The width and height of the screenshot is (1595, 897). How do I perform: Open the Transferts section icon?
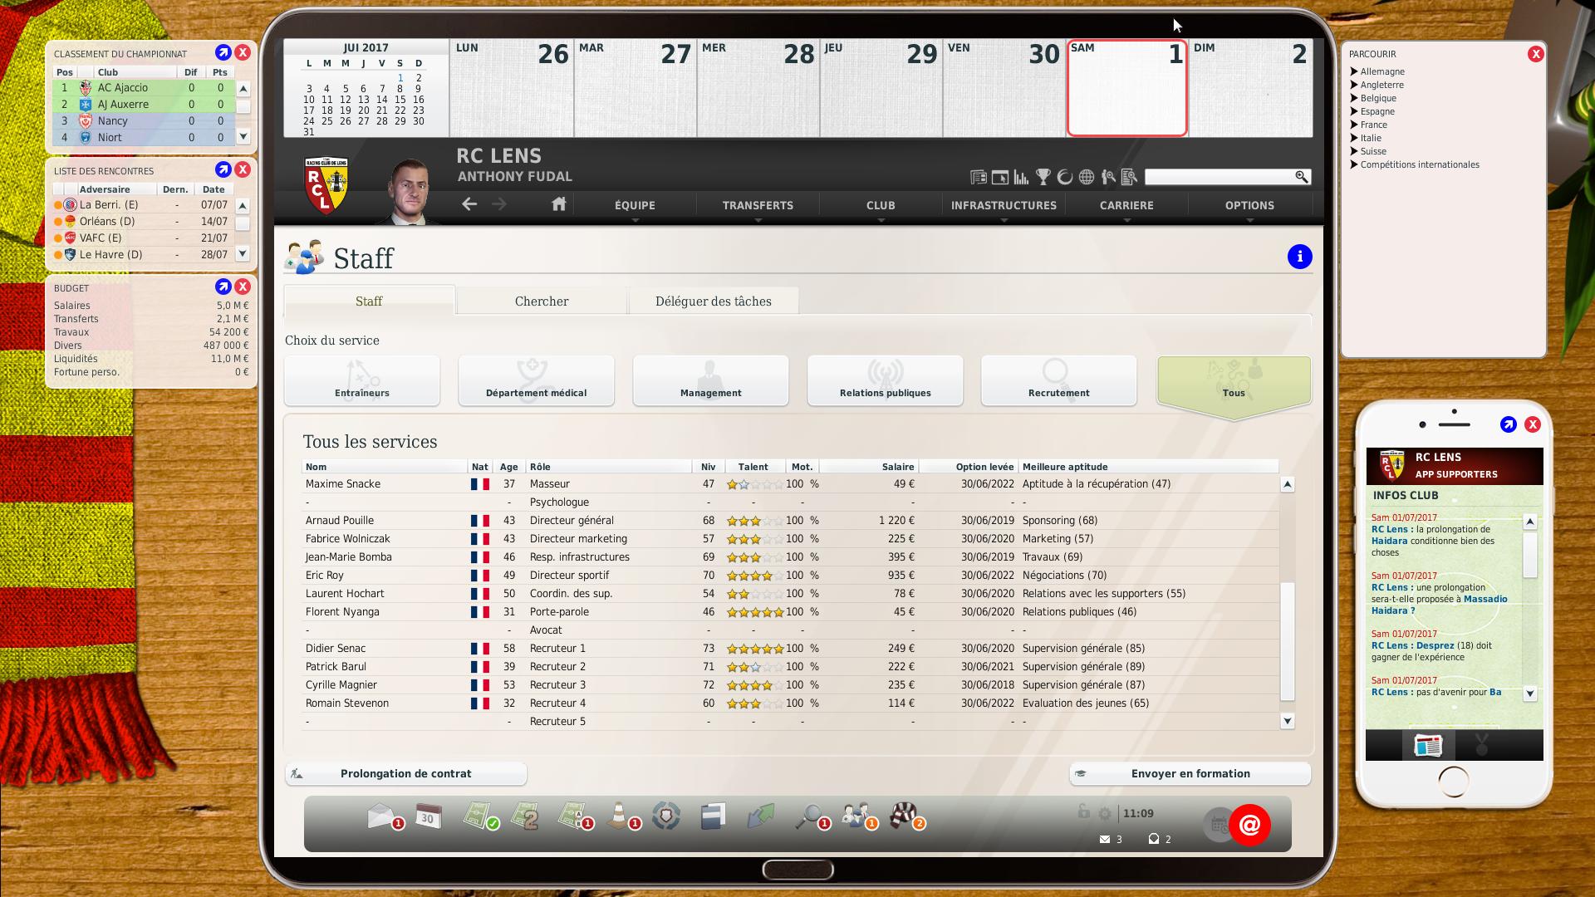tap(757, 205)
